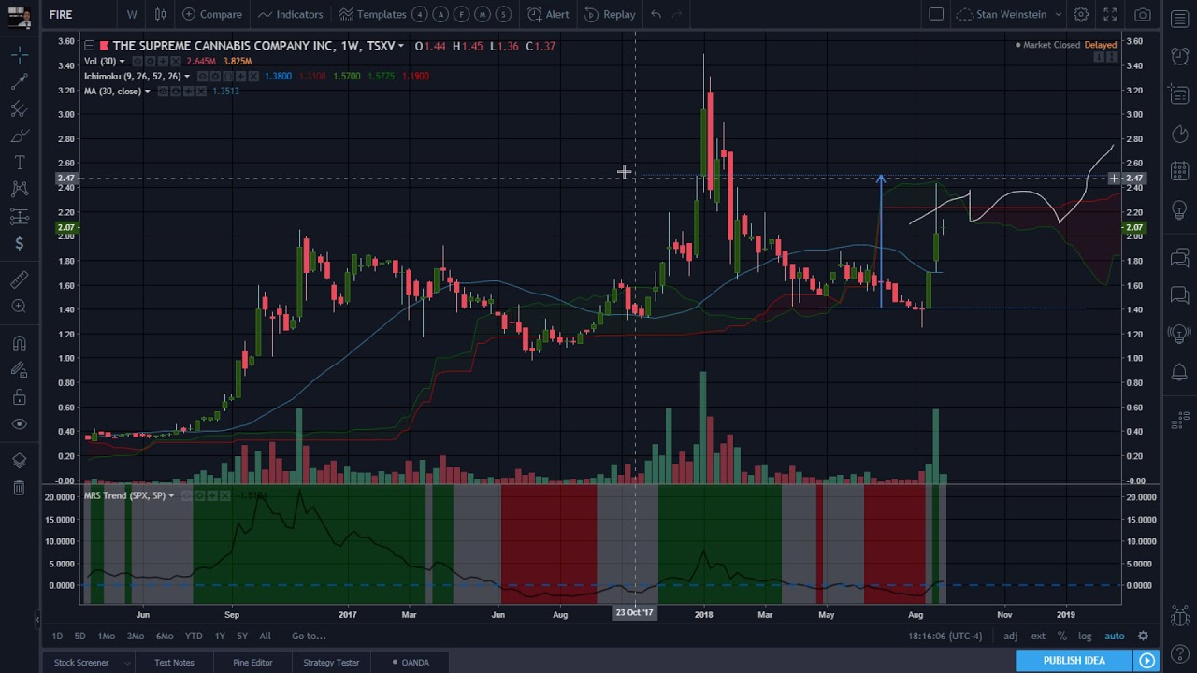Open the help question mark icon
Viewport: 1197px width, 673px height.
[x=1179, y=652]
